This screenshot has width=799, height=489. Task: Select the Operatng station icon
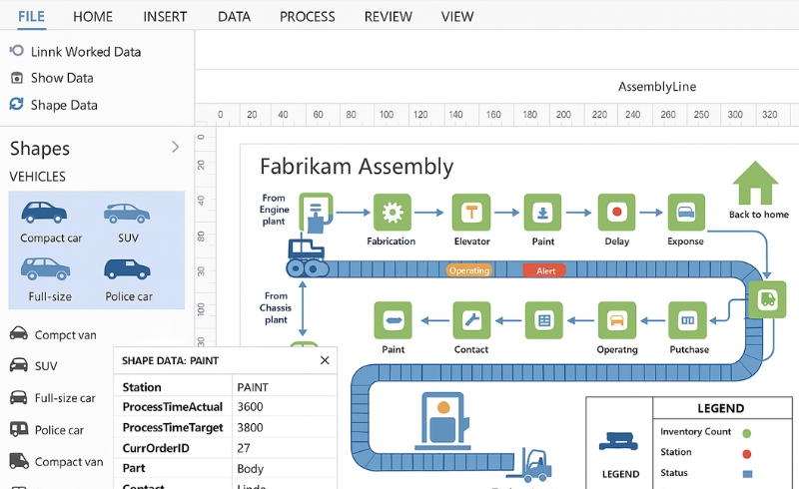[617, 320]
